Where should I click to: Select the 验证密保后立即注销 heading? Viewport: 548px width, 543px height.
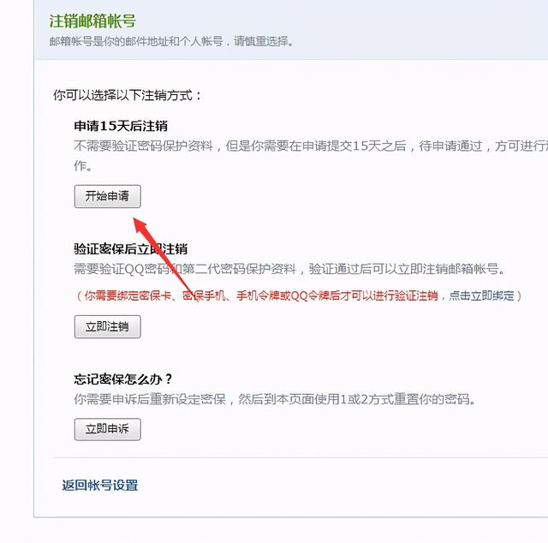pos(131,249)
